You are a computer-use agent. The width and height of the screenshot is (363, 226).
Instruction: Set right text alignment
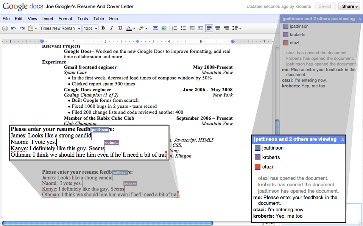(x=226, y=28)
